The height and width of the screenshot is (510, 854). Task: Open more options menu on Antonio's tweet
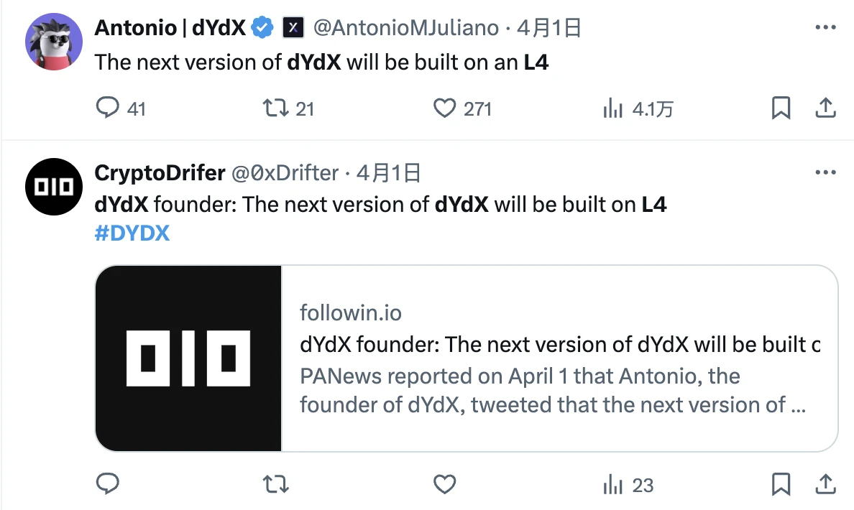(825, 28)
